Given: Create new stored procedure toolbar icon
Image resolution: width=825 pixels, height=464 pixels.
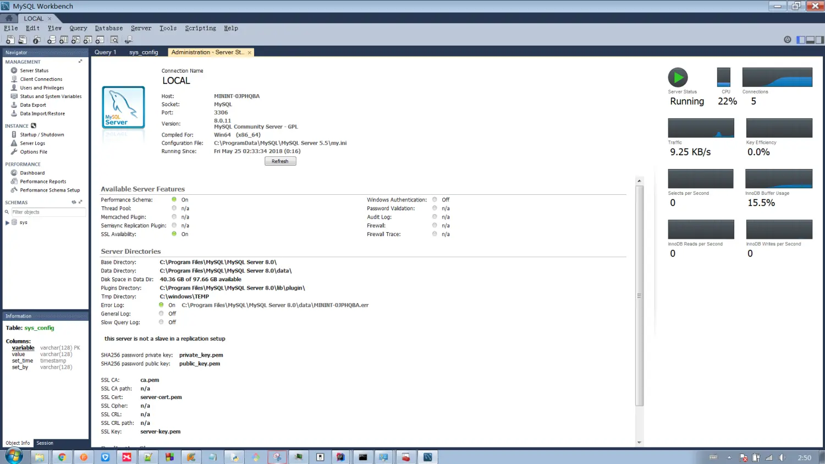Looking at the screenshot, I should [x=88, y=40].
